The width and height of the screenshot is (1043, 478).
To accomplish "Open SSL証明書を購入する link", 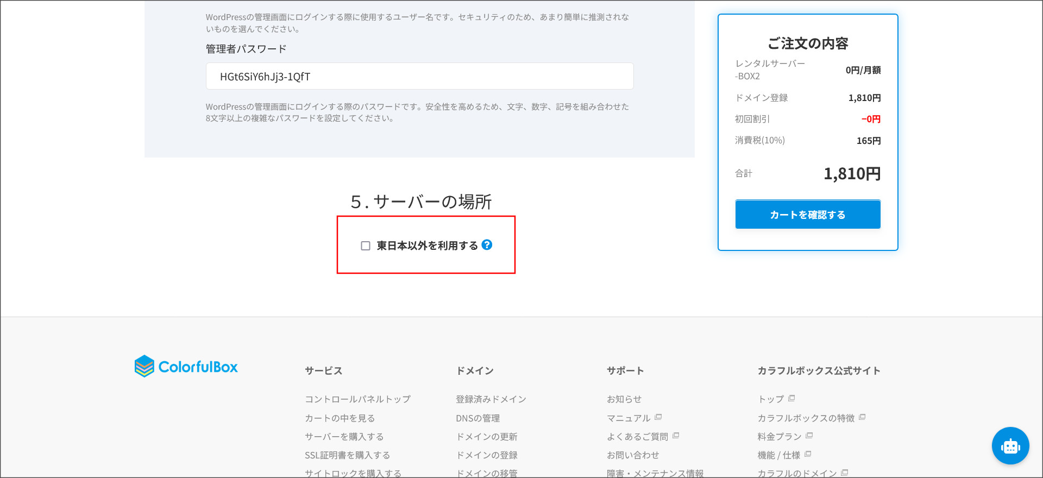I will (x=347, y=455).
